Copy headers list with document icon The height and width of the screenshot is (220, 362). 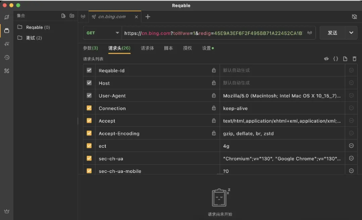pyautogui.click(x=345, y=59)
